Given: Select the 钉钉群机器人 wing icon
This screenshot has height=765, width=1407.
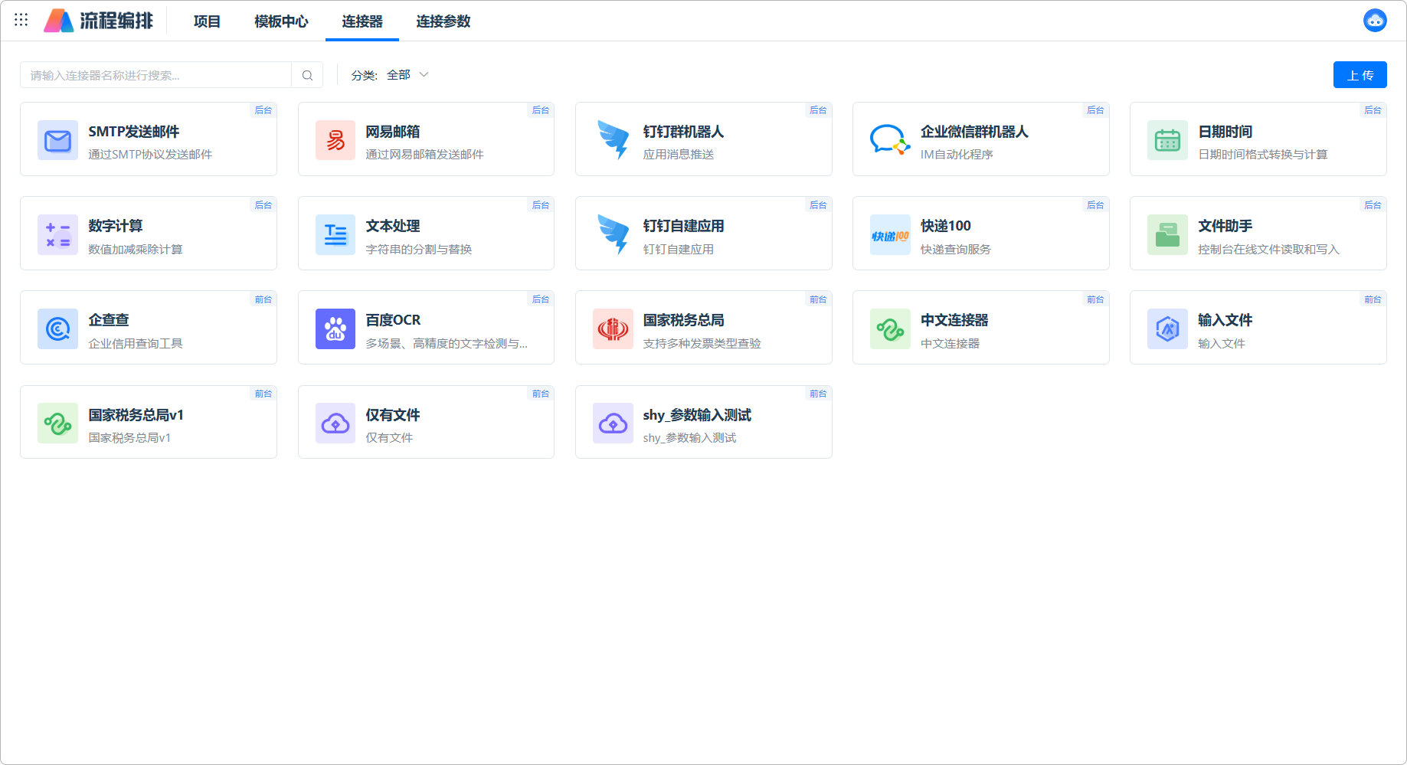Looking at the screenshot, I should point(613,140).
